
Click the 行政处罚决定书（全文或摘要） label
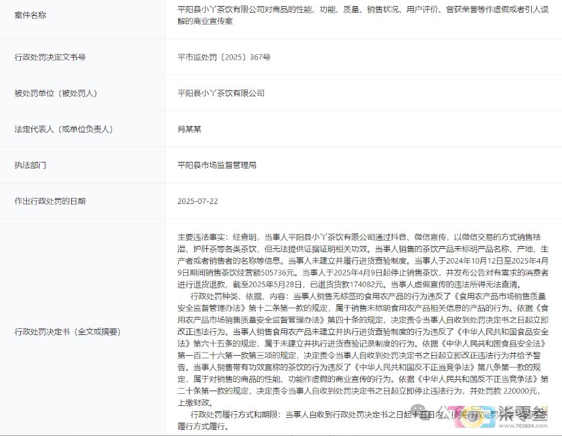(68, 332)
